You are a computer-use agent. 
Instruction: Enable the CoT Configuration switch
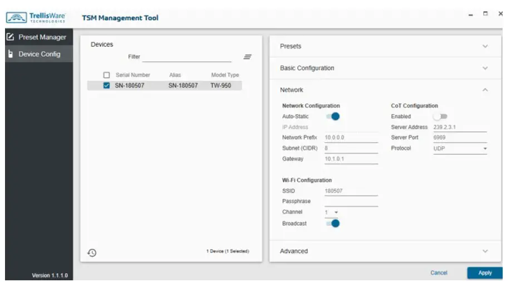440,116
